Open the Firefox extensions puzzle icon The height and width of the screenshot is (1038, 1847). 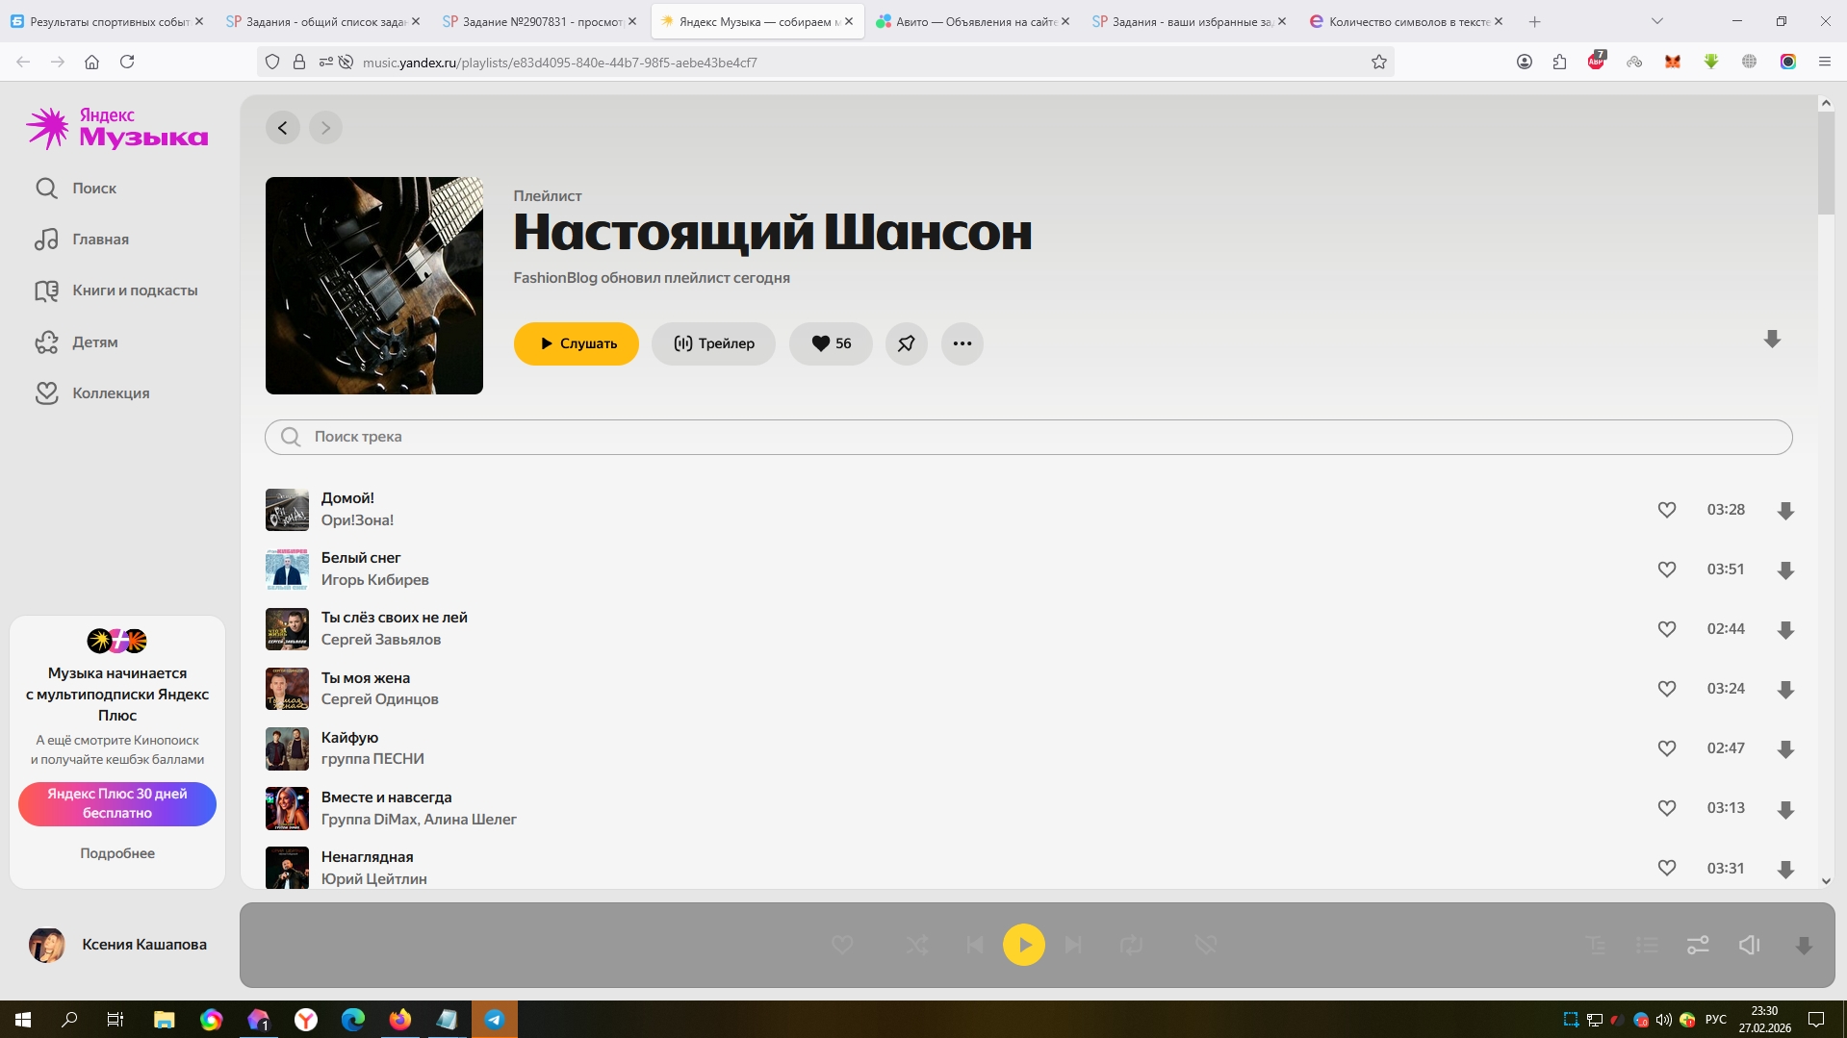point(1559,62)
